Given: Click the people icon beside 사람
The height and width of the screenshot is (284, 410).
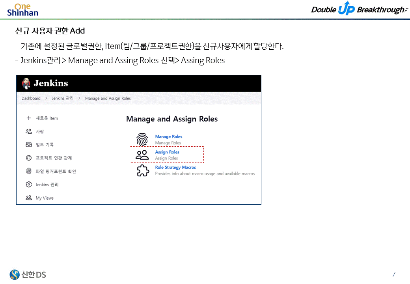Looking at the screenshot, I should tap(29, 131).
